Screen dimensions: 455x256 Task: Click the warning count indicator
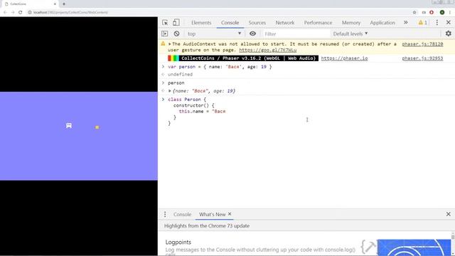coord(422,22)
